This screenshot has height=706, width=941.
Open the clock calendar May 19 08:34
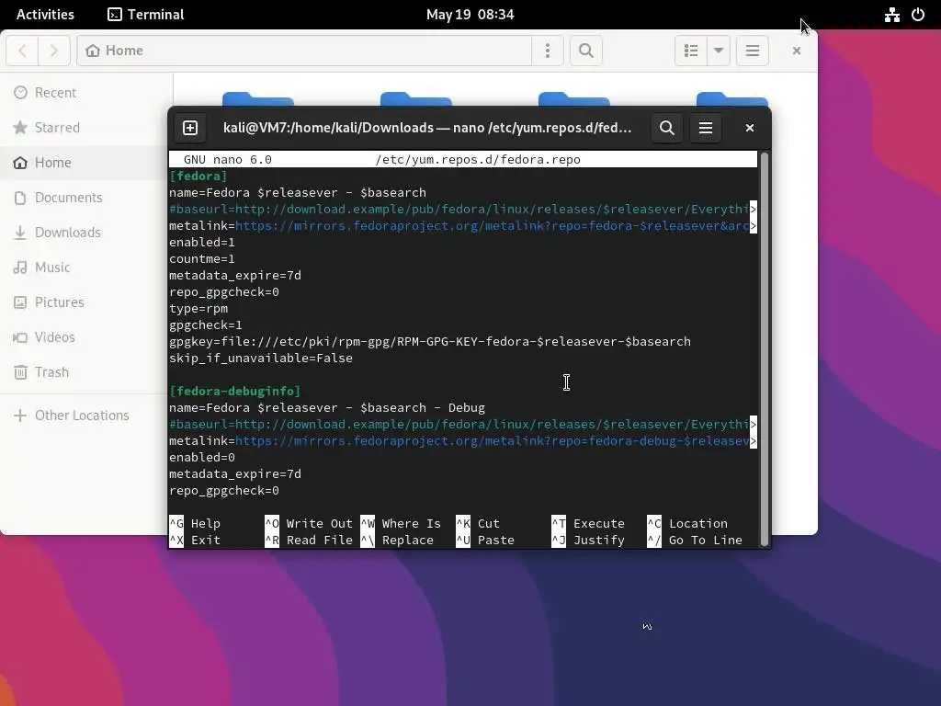point(470,15)
